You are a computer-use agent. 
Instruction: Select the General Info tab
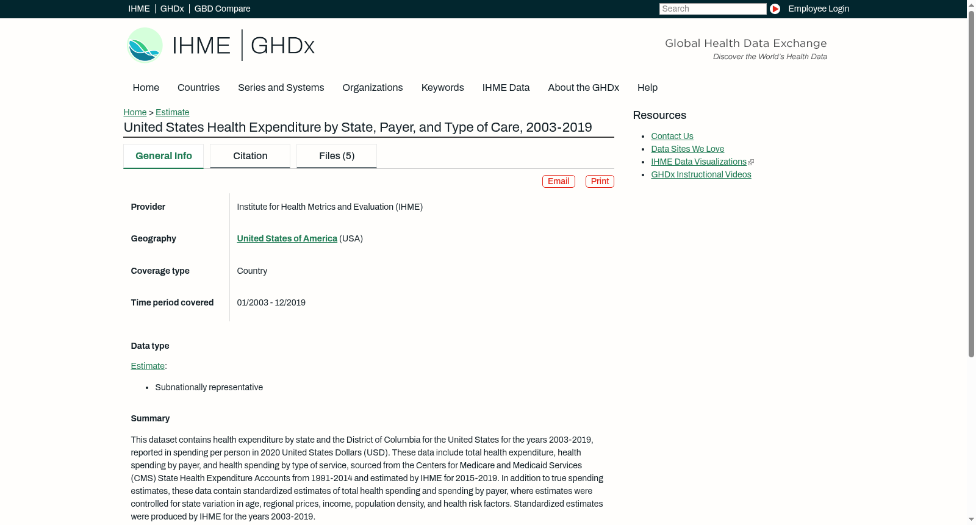(163, 156)
